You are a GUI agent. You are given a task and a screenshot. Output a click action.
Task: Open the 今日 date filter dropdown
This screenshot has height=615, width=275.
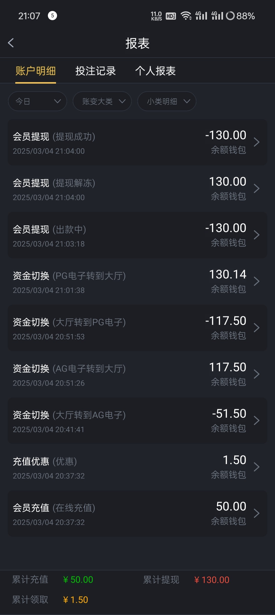37,101
